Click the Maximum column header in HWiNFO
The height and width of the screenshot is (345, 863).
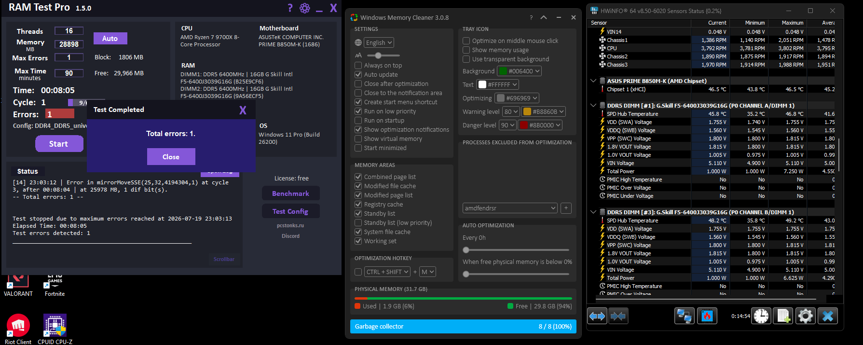pyautogui.click(x=787, y=23)
